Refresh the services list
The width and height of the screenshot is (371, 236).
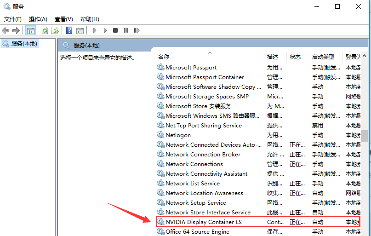(45, 30)
